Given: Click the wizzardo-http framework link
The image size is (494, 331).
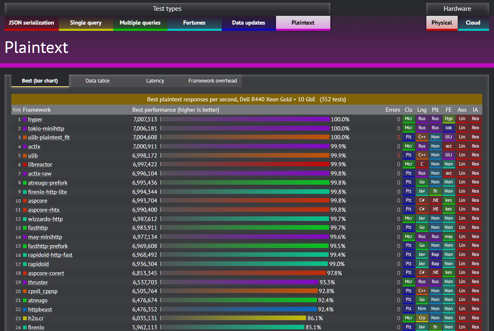Looking at the screenshot, I should tap(46, 219).
